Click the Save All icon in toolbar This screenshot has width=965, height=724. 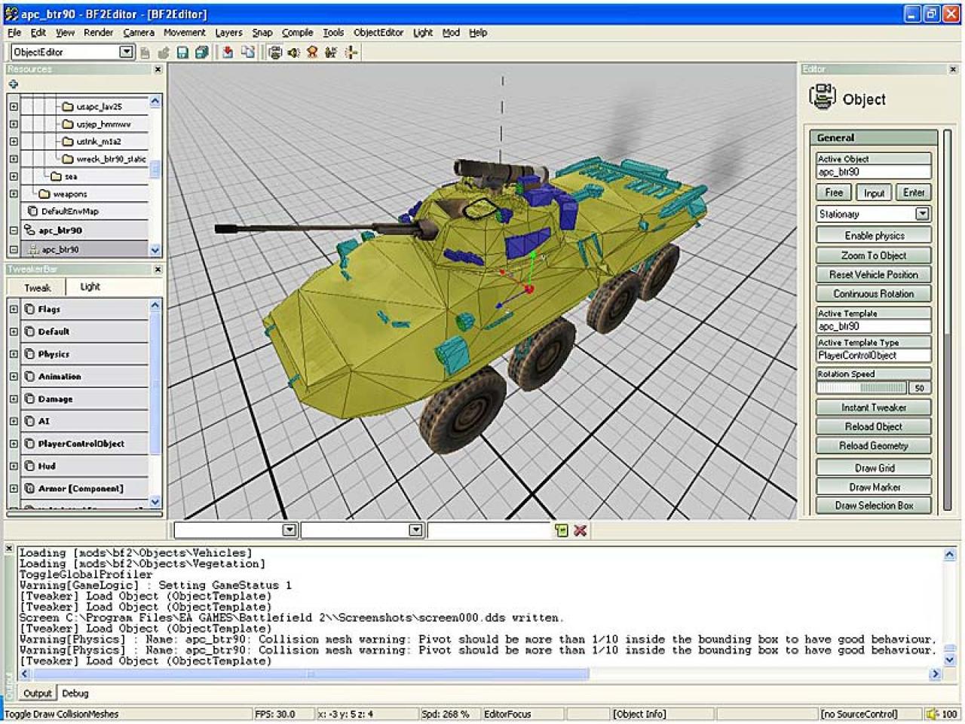(x=201, y=52)
